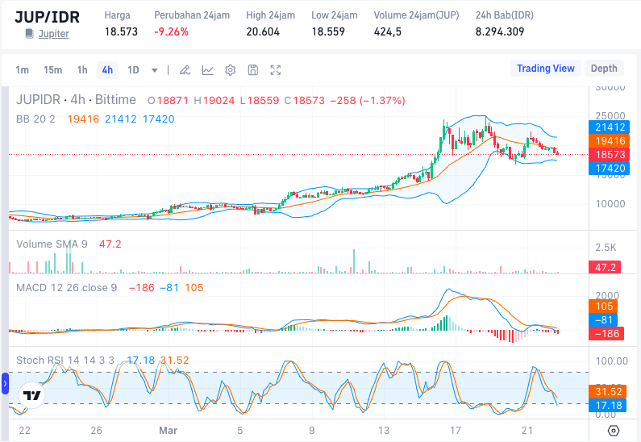Viewport: 641px width, 442px height.
Task: Click the 18573 current price label
Action: click(x=610, y=154)
